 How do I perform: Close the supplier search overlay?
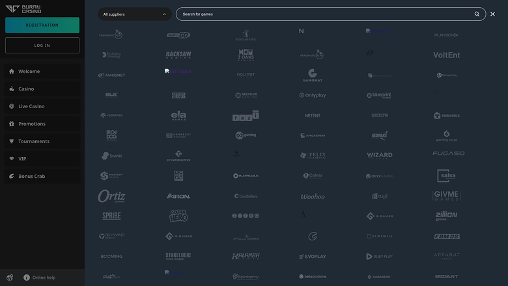point(492,14)
